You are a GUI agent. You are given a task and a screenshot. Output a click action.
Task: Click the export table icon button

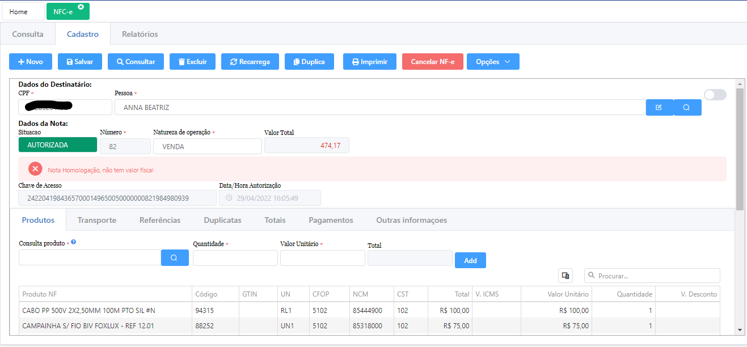pyautogui.click(x=565, y=276)
